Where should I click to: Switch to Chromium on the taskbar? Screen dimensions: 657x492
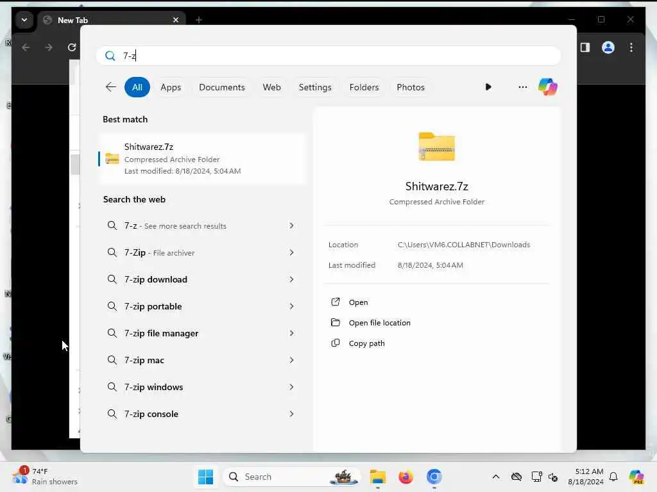pyautogui.click(x=434, y=477)
